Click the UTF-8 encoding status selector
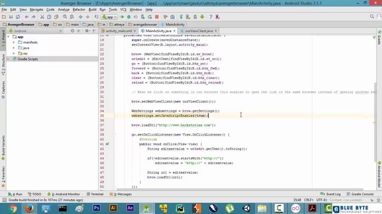This screenshot has height=214, width=382. (x=322, y=200)
